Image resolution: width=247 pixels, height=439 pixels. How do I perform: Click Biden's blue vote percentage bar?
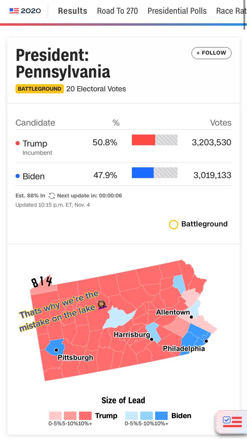point(143,173)
